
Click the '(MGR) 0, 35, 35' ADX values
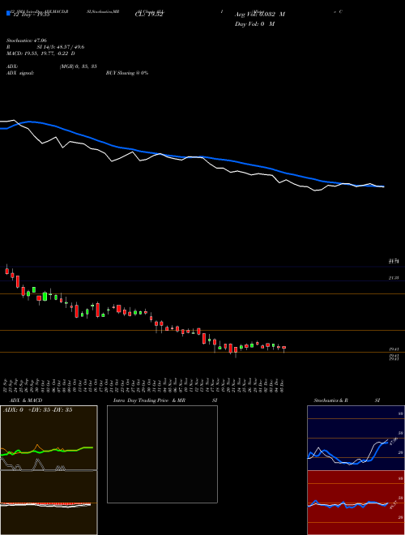coord(79,66)
